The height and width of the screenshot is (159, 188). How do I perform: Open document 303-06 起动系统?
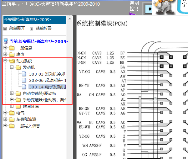48,80
